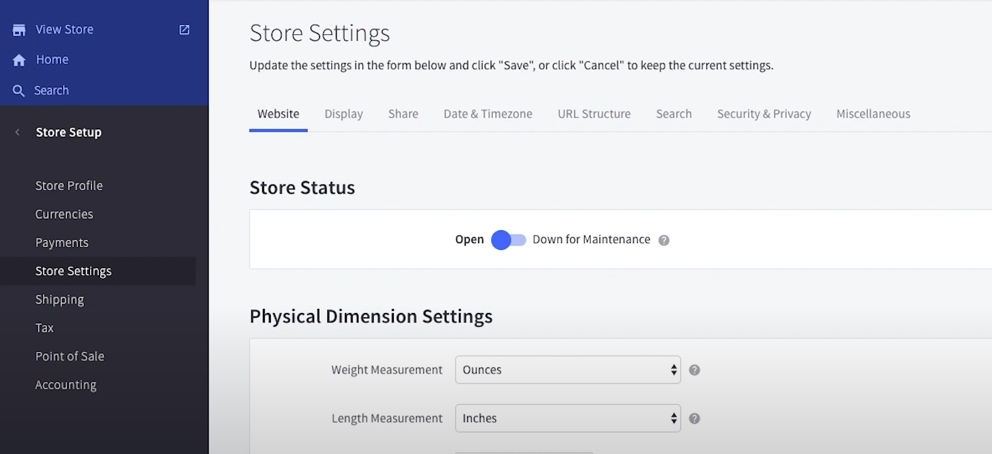
Task: Click the Search magnifier icon
Action: (x=19, y=91)
